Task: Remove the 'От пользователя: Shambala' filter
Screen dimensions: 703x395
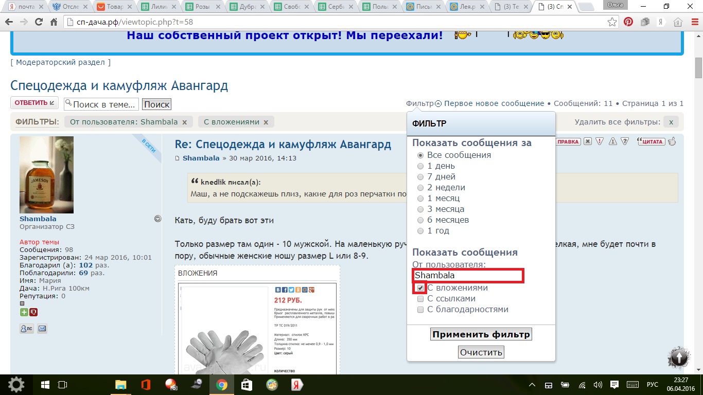Action: click(x=184, y=122)
